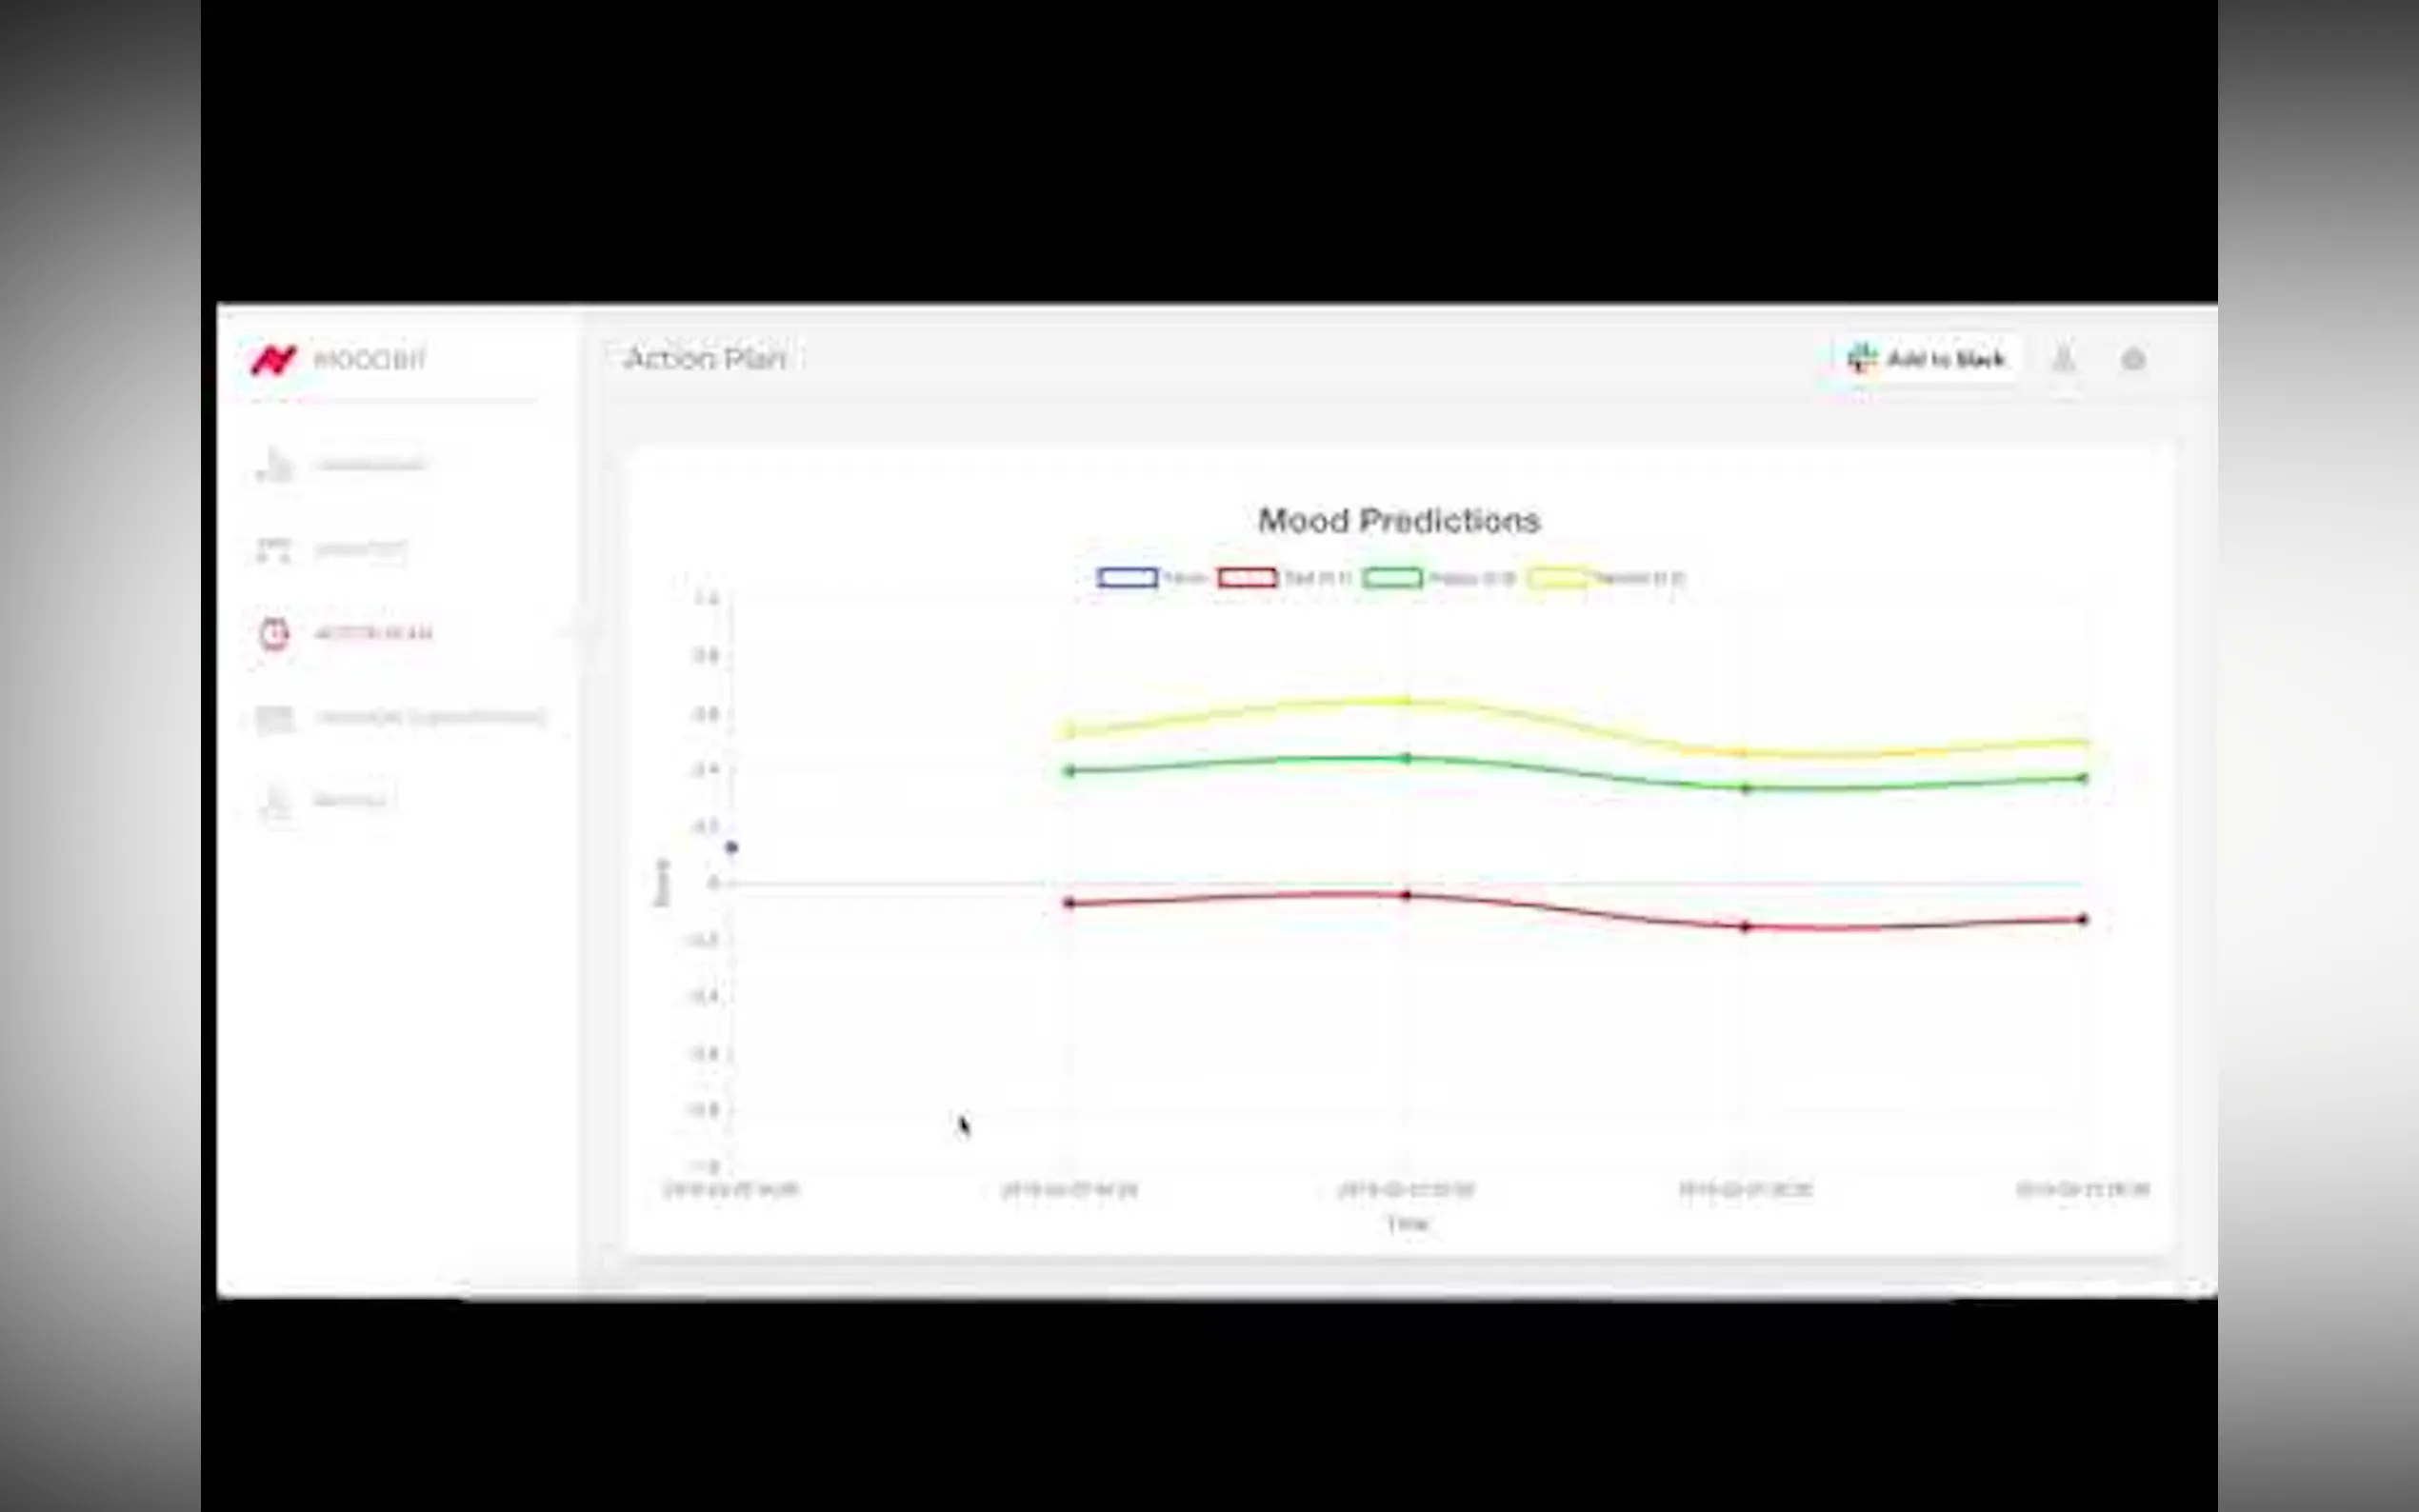Click the gear settings icon in header
This screenshot has width=2419, height=1512.
tap(2133, 359)
